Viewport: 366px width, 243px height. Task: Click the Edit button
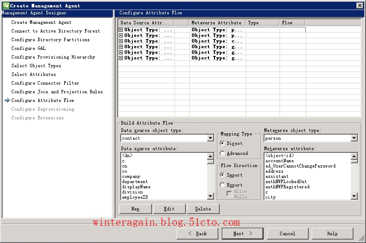[x=169, y=209]
